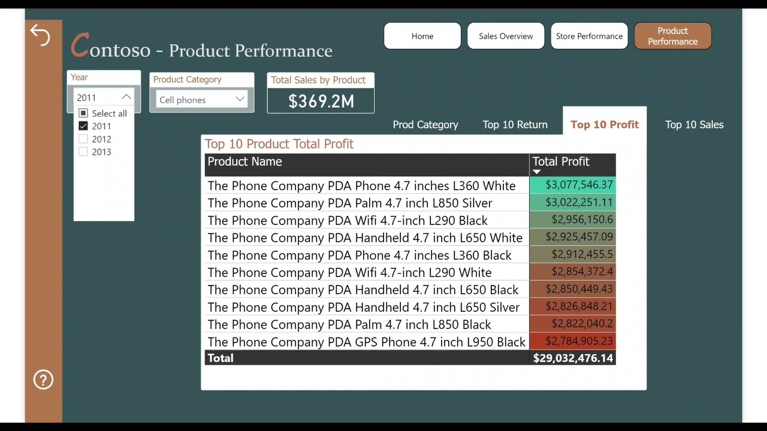The width and height of the screenshot is (767, 431).
Task: Go to the Home page
Action: (x=422, y=36)
